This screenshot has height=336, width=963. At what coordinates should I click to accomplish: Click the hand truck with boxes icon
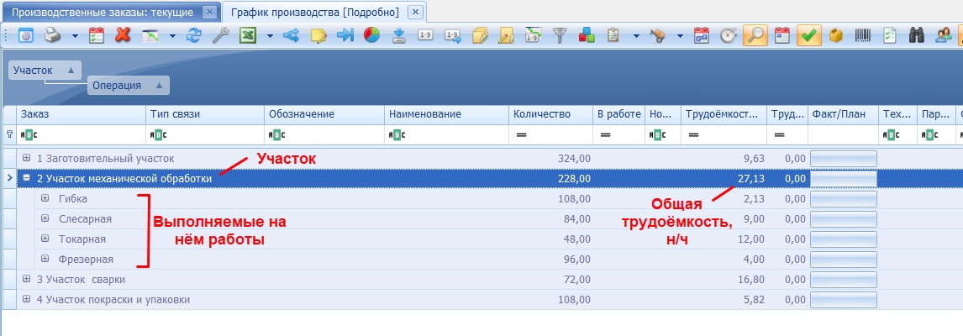tap(658, 35)
